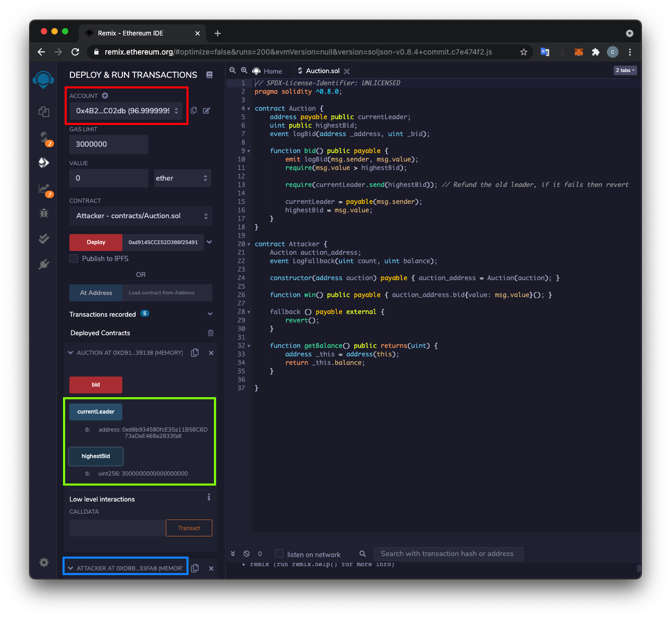Open a new browser tab
Screen dimensions: 671x618
218,33
